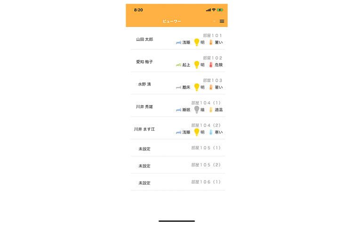Open 愛知 梅子 resident row

click(178, 61)
